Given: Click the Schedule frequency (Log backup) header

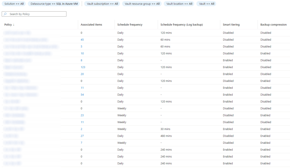Looking at the screenshot, I should coord(181,25).
